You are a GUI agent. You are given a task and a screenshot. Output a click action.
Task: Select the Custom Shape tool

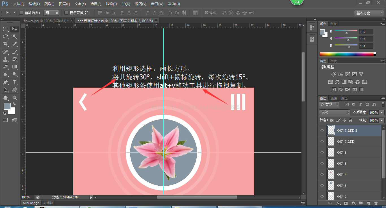click(15, 90)
